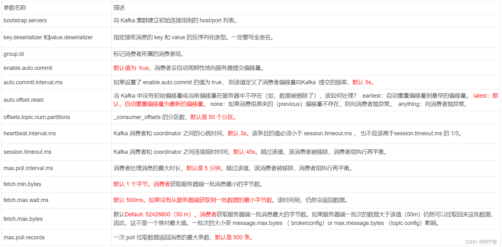Click the heartbeat.interval.ms parameter name
This screenshot has width=502, height=247.
pos(29,133)
